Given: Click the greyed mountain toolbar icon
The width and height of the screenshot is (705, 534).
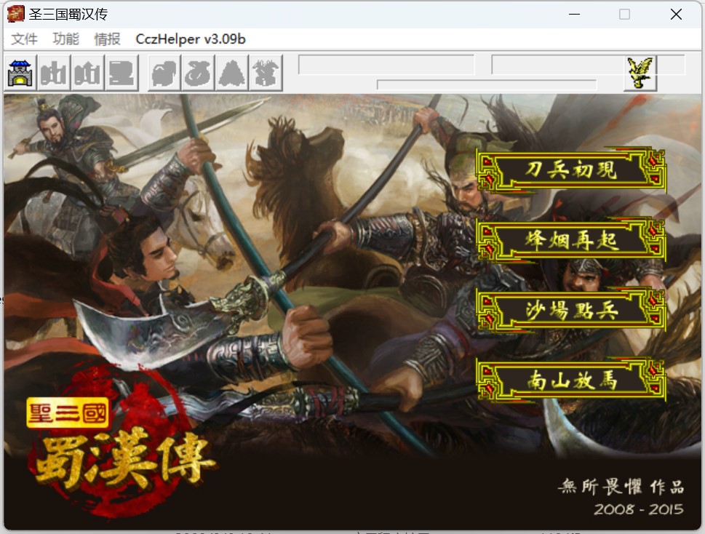Looking at the screenshot, I should (x=232, y=73).
